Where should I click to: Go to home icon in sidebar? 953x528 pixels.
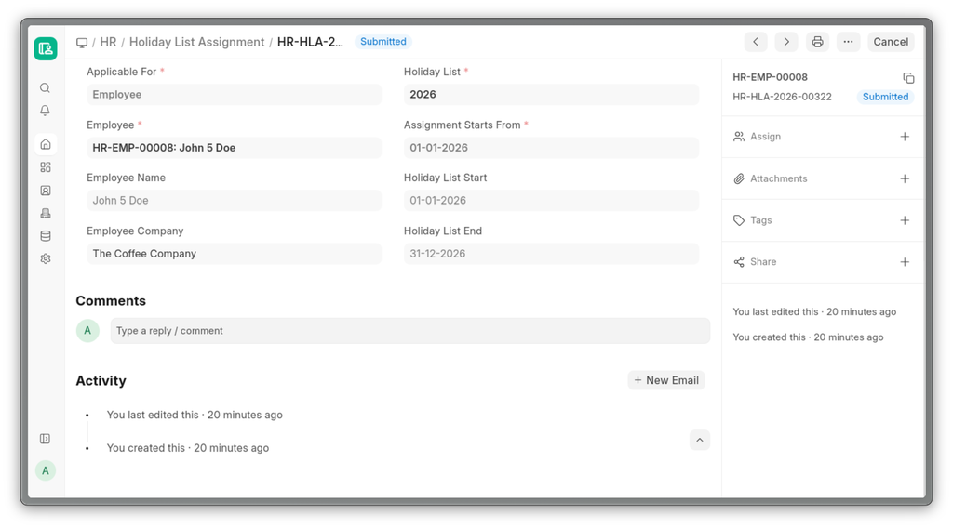45,144
